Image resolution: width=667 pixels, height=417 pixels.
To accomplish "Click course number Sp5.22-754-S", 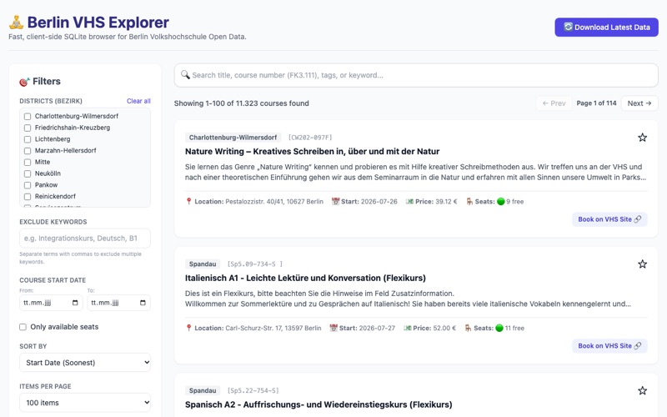I will pos(253,390).
